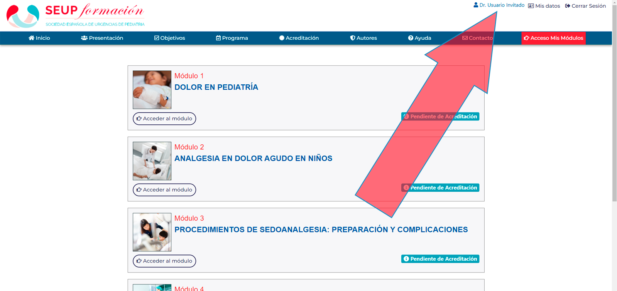Click the "Módulo 1" label text
617x291 pixels.
(189, 76)
